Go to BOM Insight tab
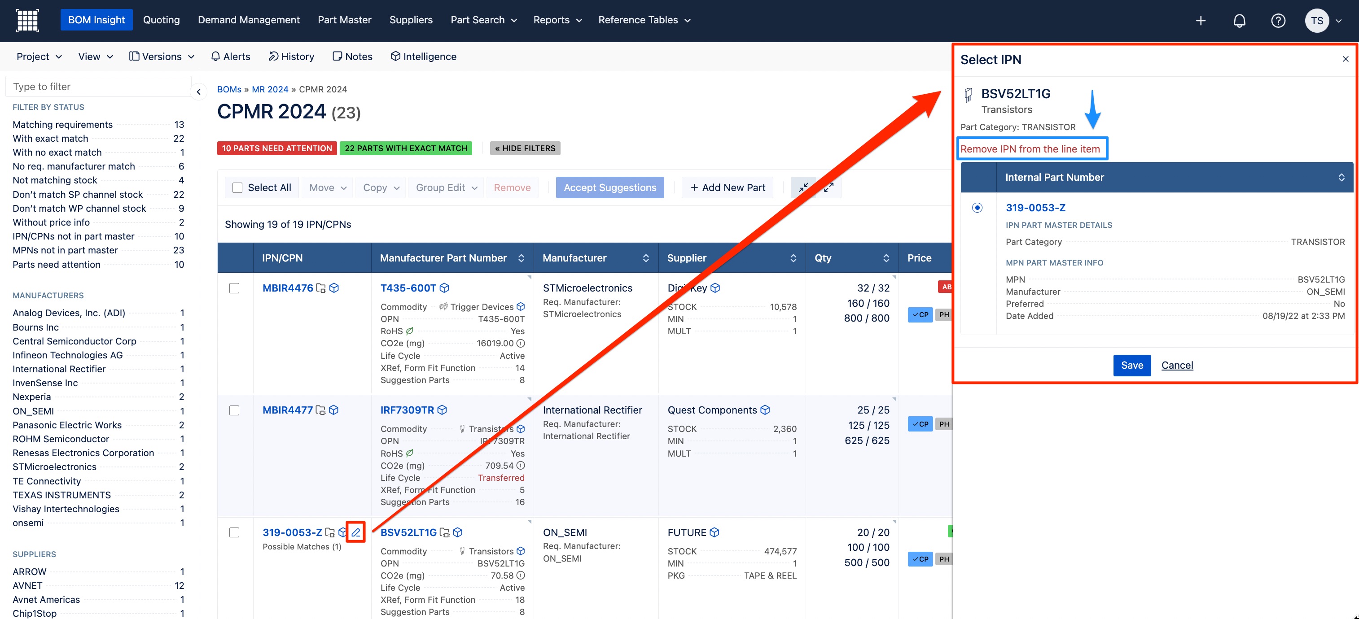The height and width of the screenshot is (619, 1359). pyautogui.click(x=96, y=20)
